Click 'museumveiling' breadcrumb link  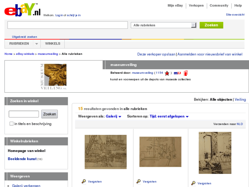(48, 54)
